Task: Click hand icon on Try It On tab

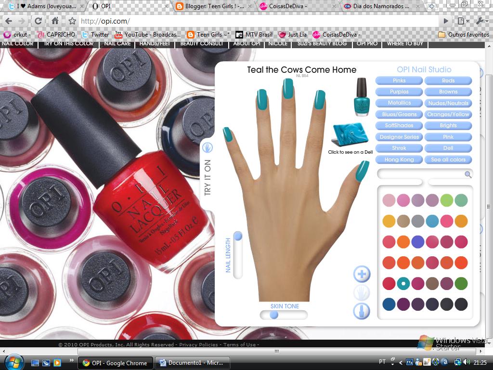Action: pos(207,147)
